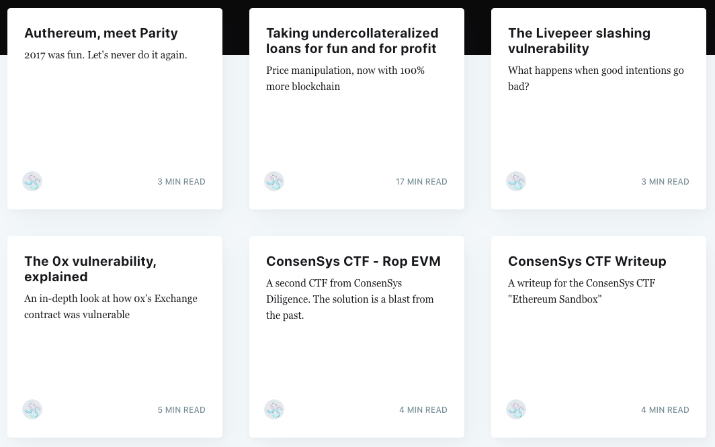Click the '17 MIN READ' label
The image size is (715, 447).
click(421, 182)
